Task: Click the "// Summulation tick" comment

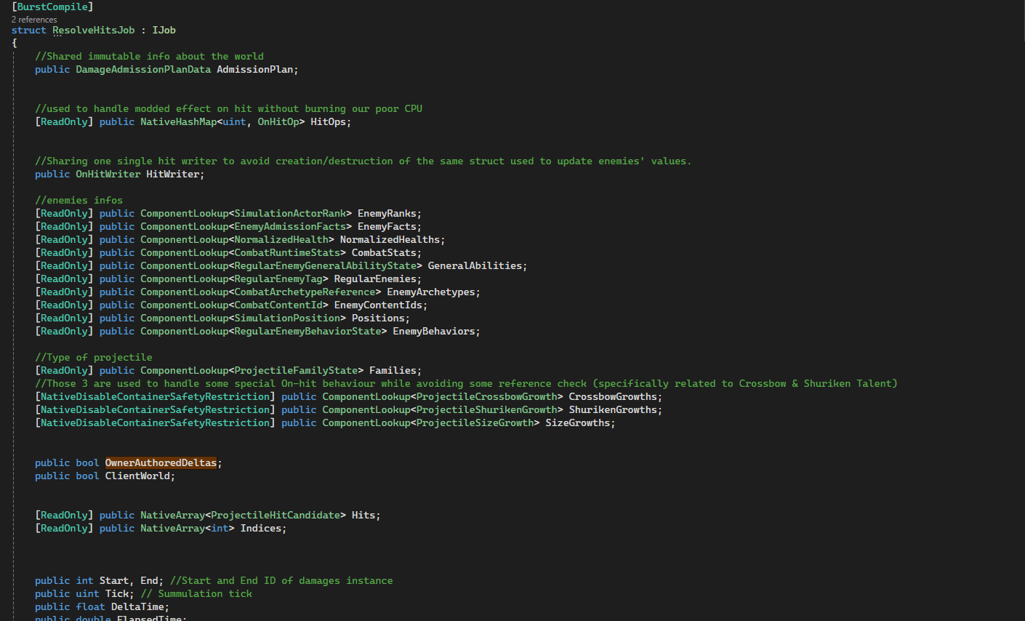Action: [196, 593]
